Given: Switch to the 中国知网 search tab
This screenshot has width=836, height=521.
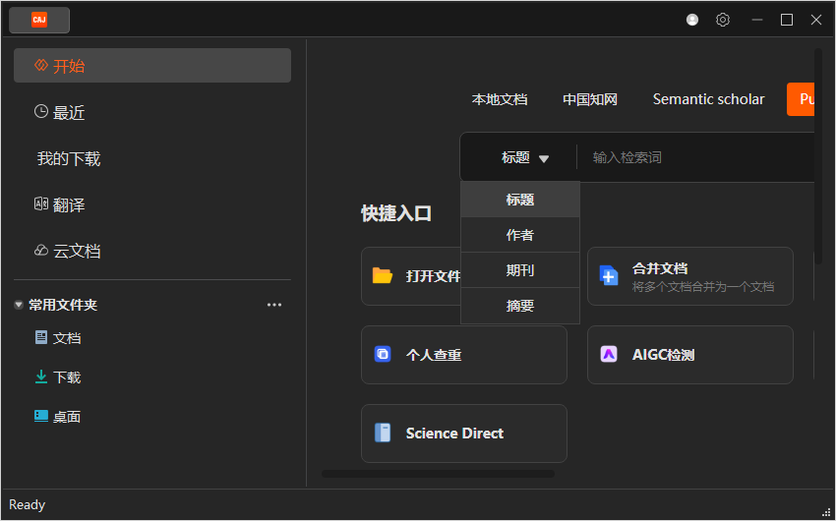Looking at the screenshot, I should [x=590, y=99].
